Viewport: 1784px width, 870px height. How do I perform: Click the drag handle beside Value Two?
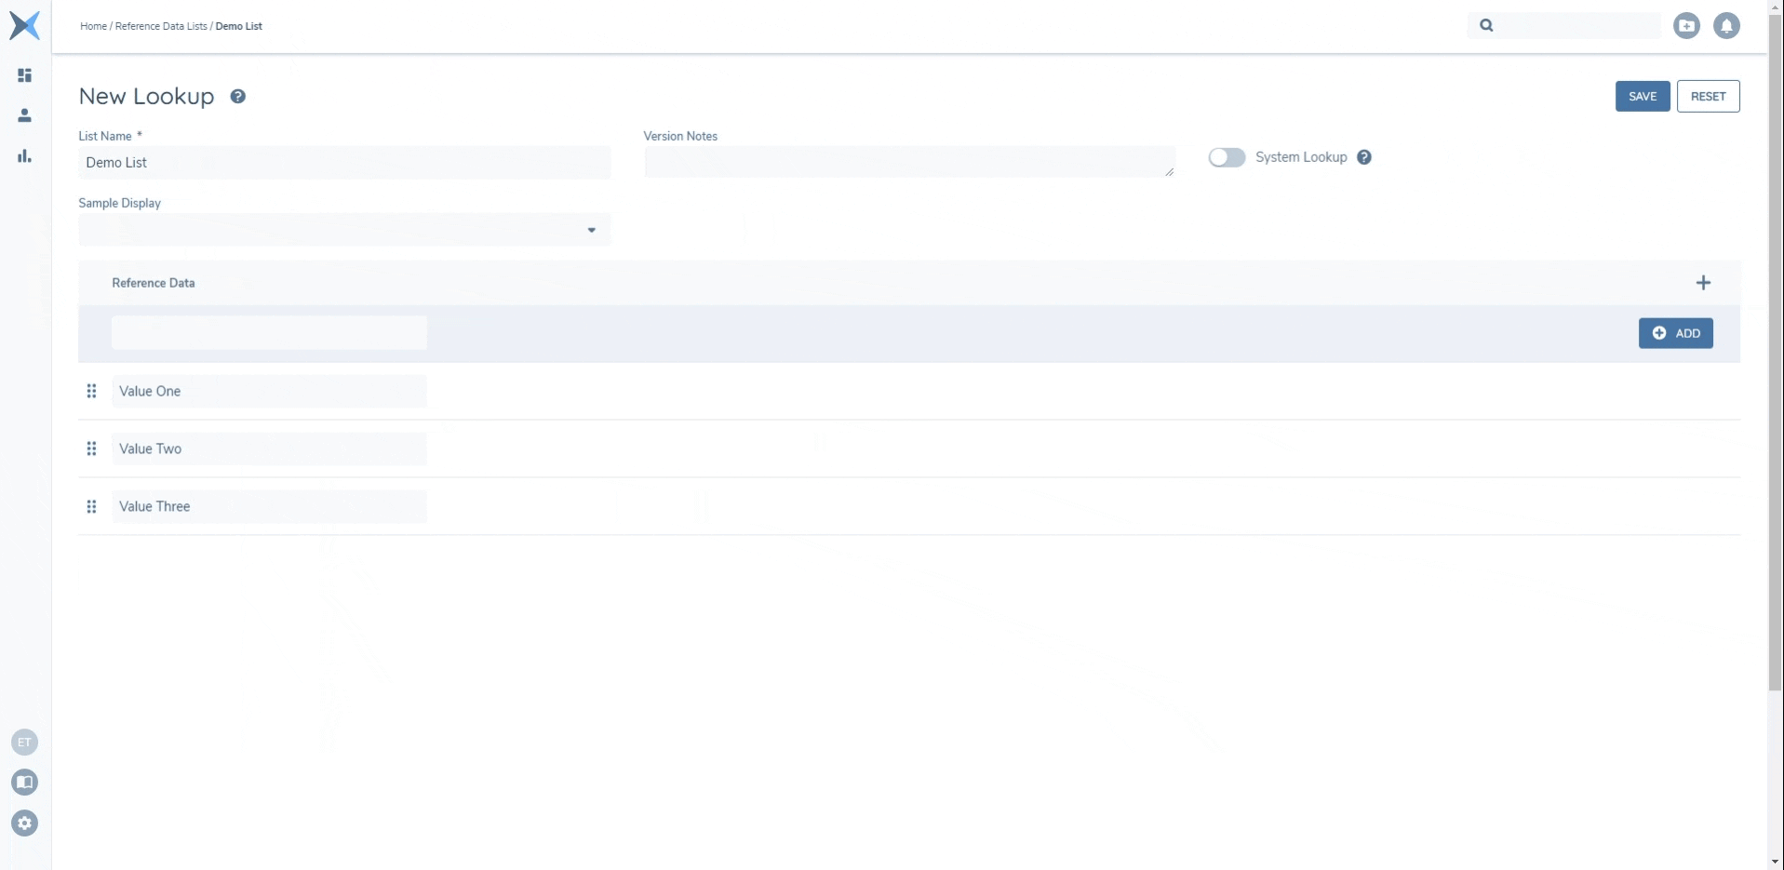click(91, 449)
